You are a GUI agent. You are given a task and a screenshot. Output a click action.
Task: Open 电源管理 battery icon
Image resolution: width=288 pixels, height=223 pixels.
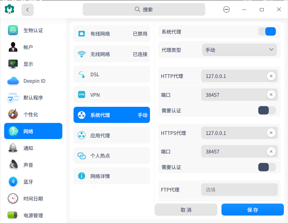click(x=13, y=215)
